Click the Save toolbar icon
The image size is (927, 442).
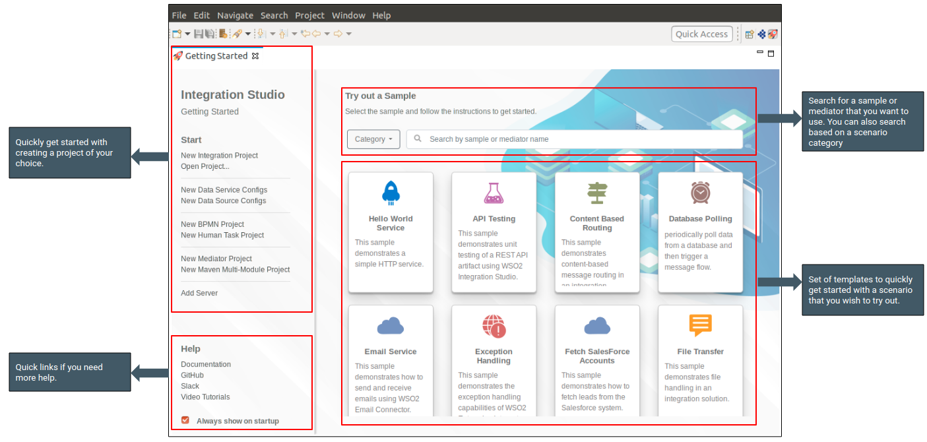(197, 34)
